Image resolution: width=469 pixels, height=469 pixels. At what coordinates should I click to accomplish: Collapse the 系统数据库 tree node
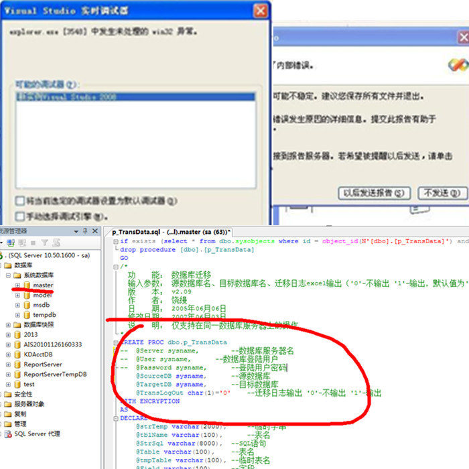click(8, 275)
